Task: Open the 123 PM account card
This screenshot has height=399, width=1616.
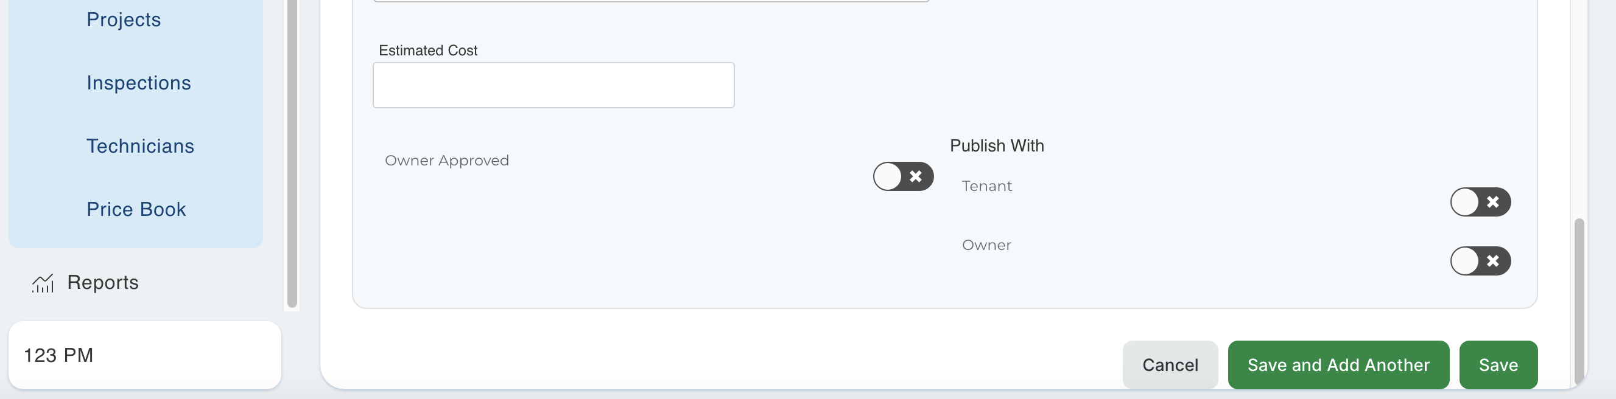Action: 144,356
